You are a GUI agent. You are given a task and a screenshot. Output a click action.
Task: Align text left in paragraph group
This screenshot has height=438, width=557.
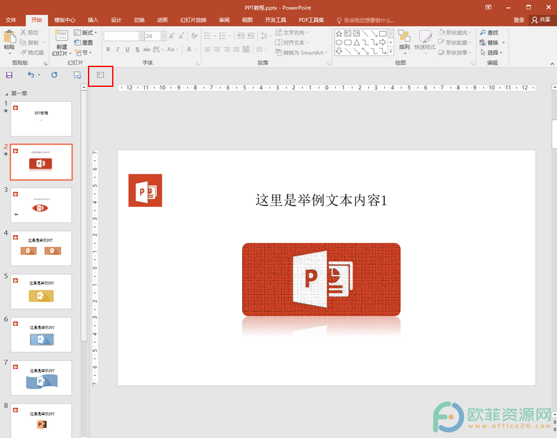(x=208, y=50)
